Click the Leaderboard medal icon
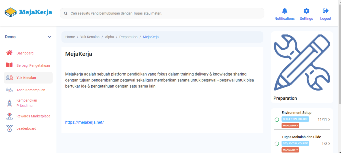The width and height of the screenshot is (341, 153). click(9, 128)
